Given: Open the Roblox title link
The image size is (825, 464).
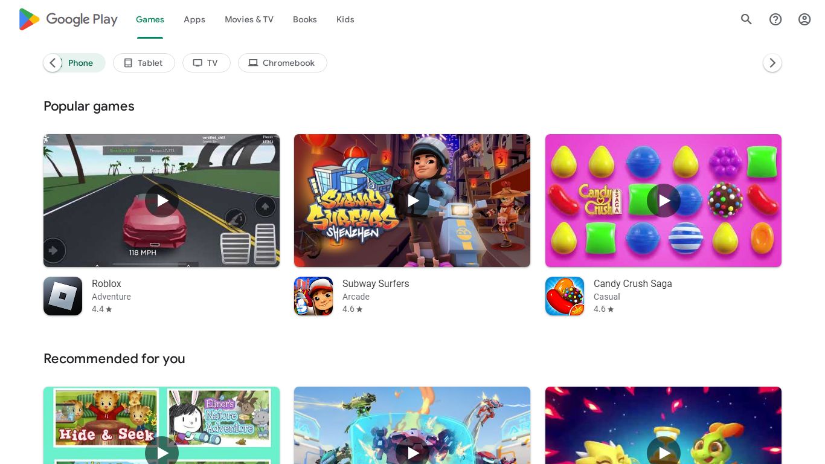Looking at the screenshot, I should 106,283.
